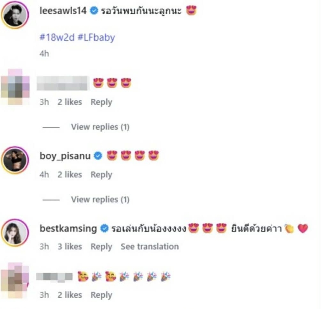Reply to the last blurred-user comment
The image size is (321, 309).
coord(102,295)
